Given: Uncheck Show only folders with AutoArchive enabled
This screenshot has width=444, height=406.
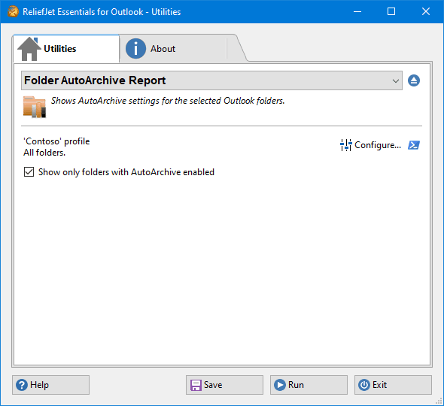Looking at the screenshot, I should coord(29,171).
